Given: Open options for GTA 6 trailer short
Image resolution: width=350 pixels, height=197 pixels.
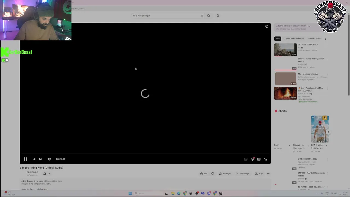Looking at the screenshot, I should [x=326, y=146].
